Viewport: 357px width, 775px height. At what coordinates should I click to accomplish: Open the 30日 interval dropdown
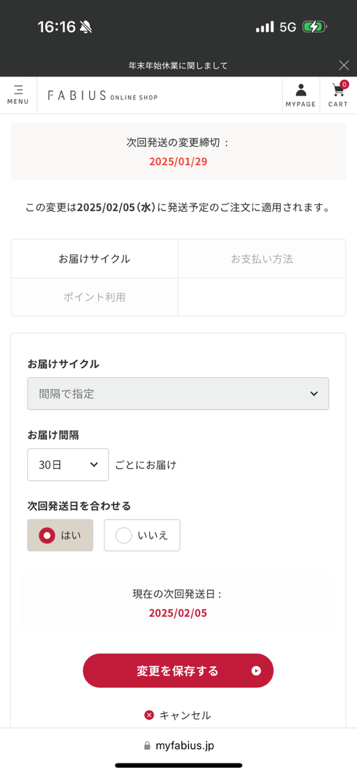(x=68, y=464)
